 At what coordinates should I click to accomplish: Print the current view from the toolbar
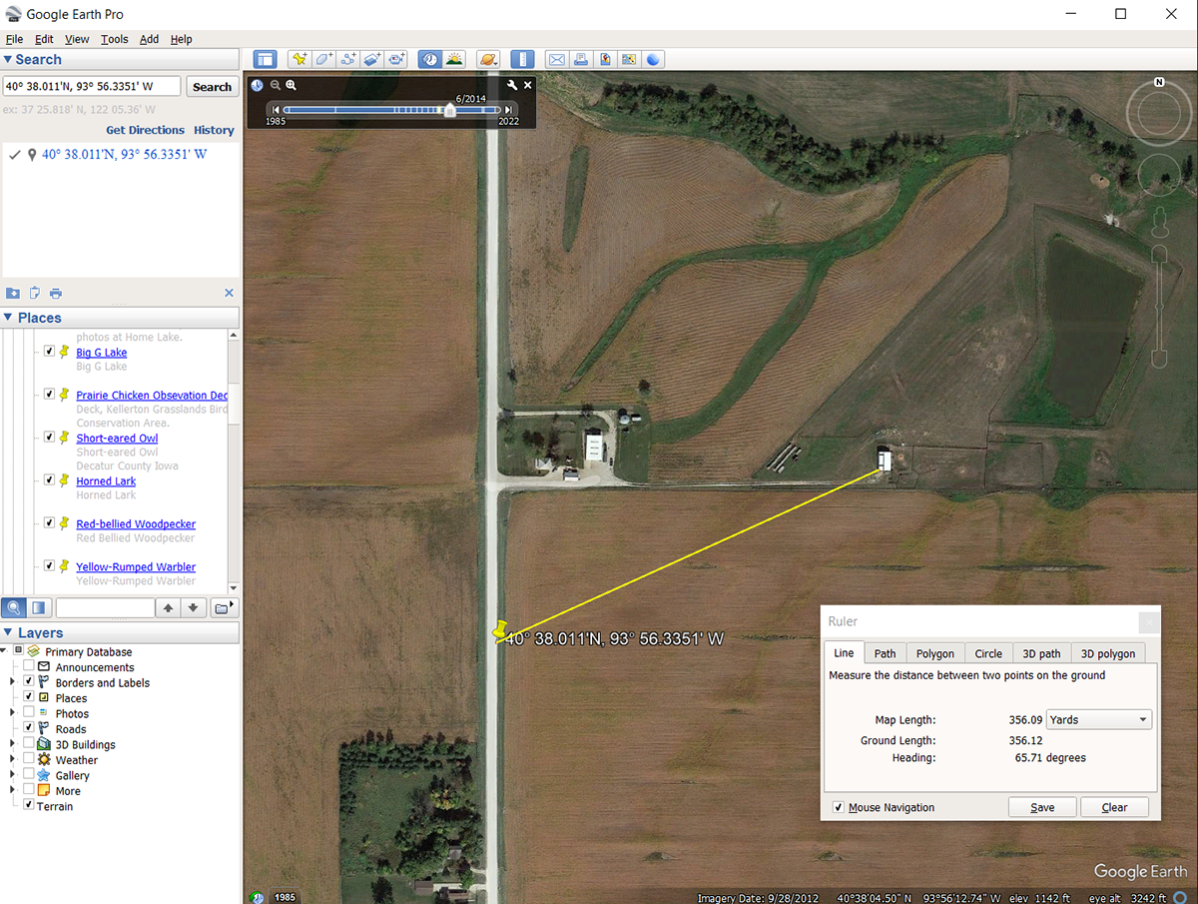pos(581,59)
